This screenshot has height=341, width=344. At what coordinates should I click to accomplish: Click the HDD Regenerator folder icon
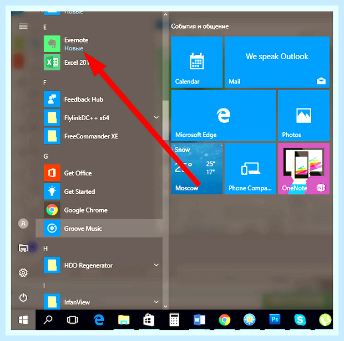pyautogui.click(x=52, y=265)
